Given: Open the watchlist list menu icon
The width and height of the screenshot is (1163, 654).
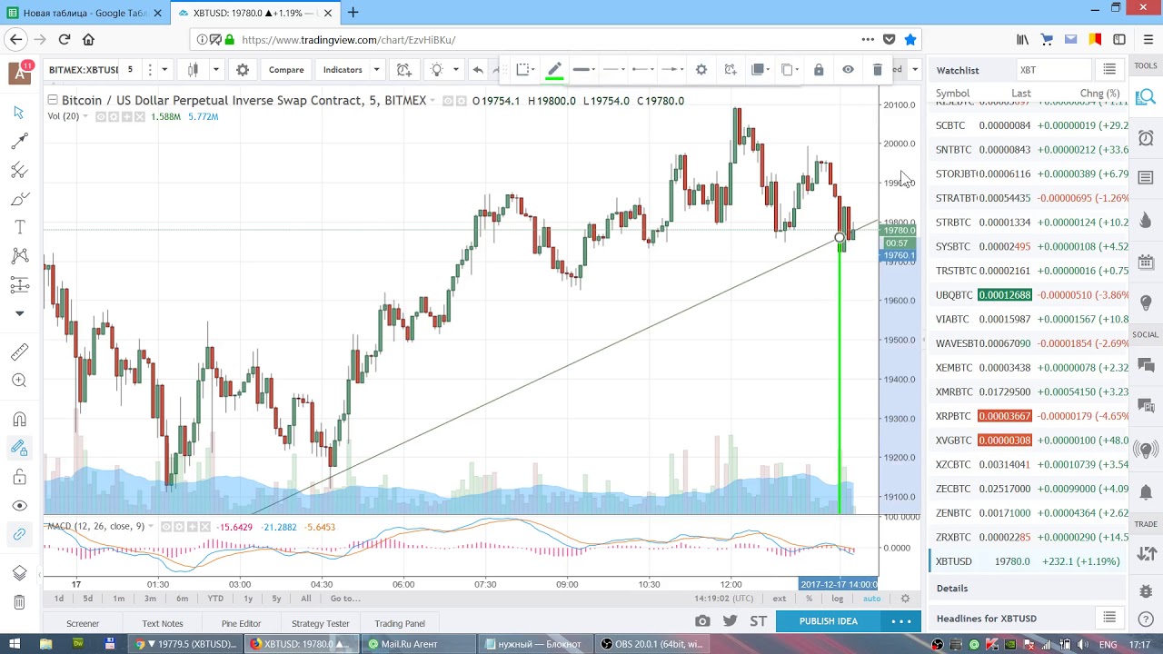Looking at the screenshot, I should (x=1109, y=70).
